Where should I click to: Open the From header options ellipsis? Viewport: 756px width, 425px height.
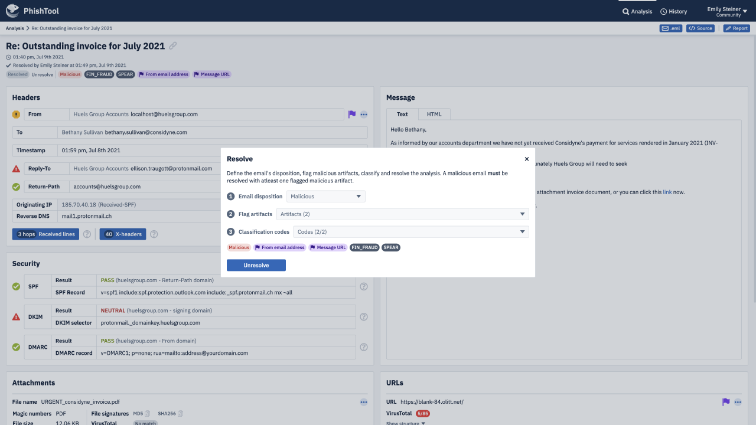pos(364,115)
